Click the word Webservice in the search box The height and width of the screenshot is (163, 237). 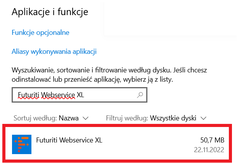[x=58, y=95]
